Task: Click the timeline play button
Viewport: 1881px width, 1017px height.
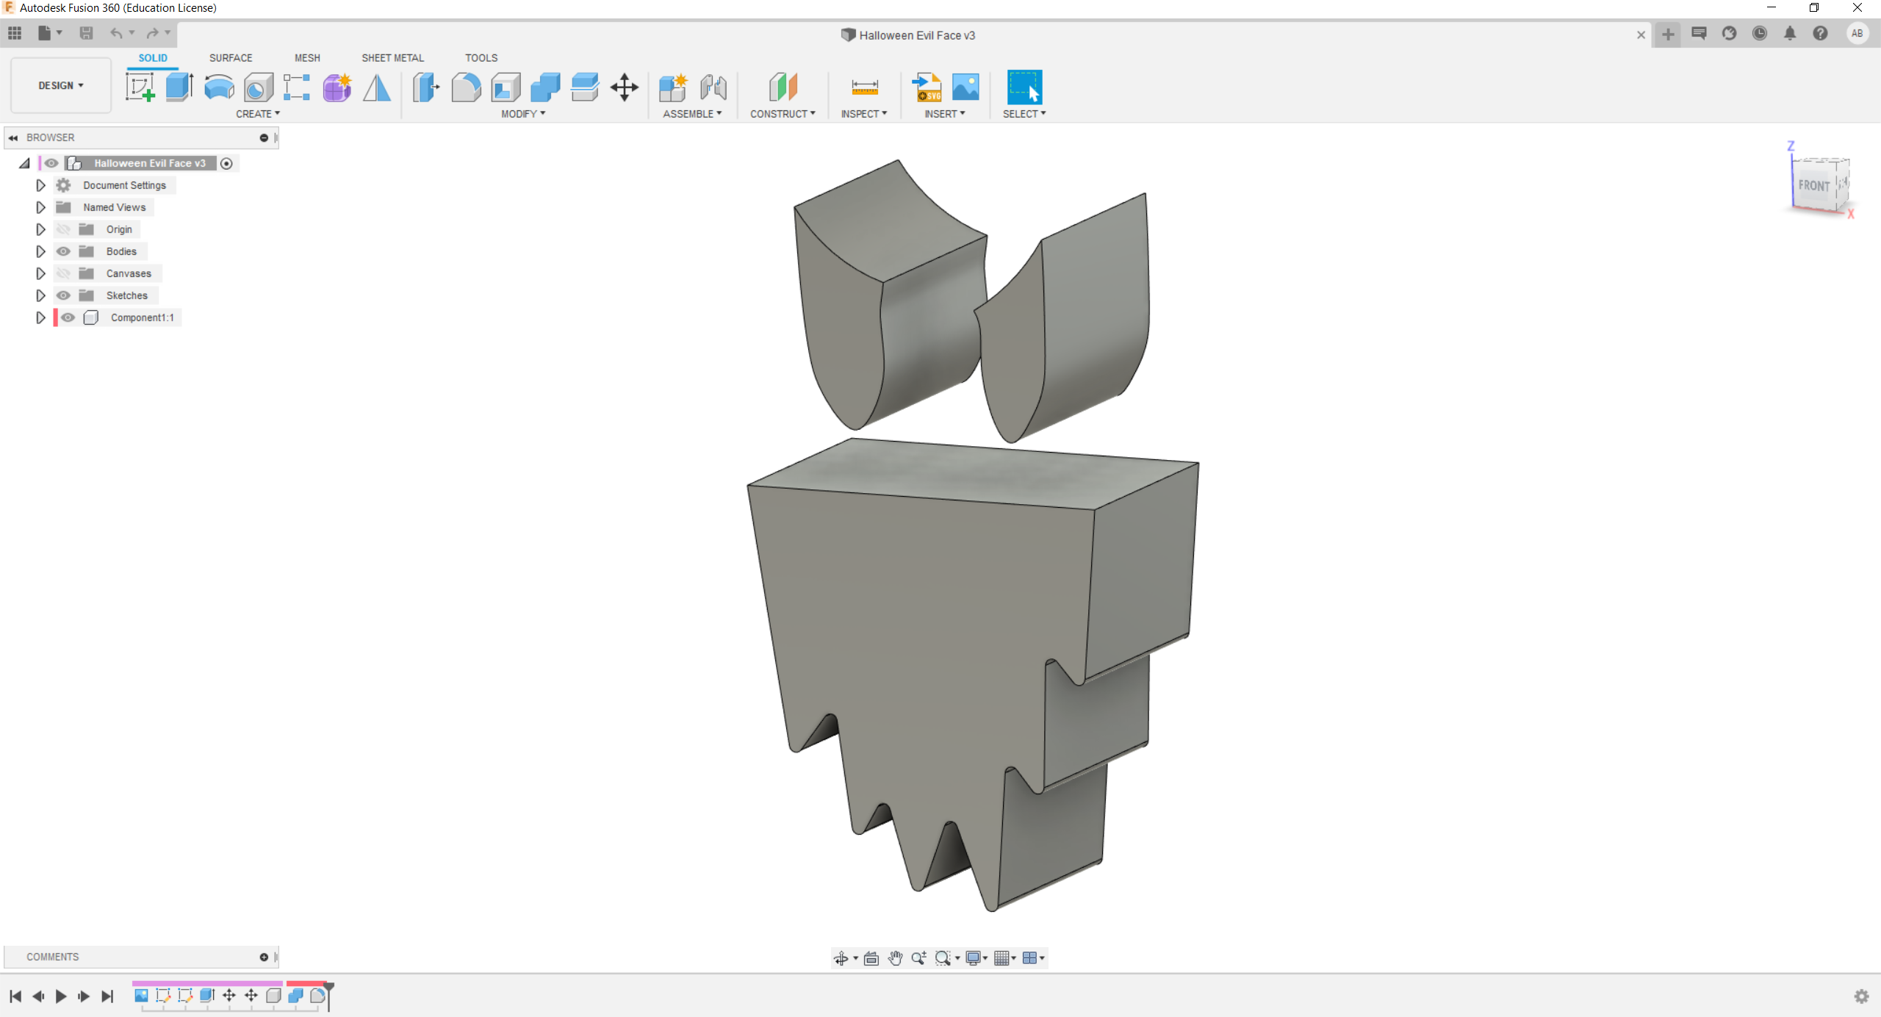Action: tap(61, 996)
